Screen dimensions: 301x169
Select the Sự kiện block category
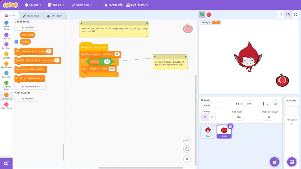(x=6, y=56)
